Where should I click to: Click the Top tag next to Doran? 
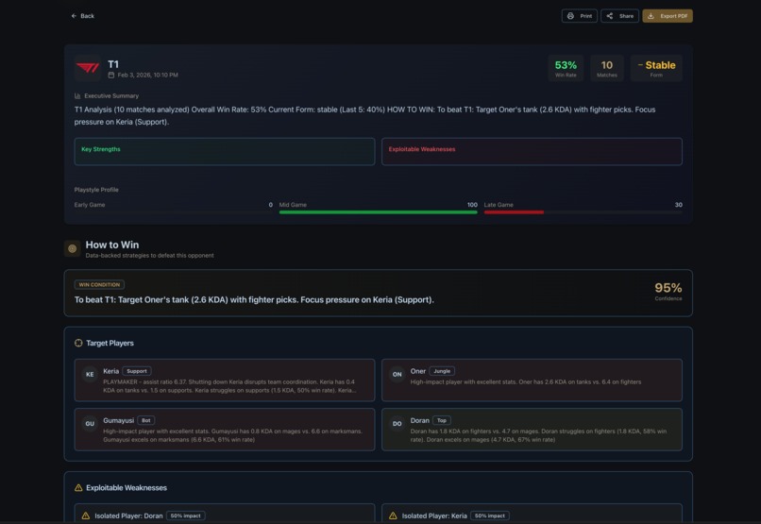pos(442,421)
